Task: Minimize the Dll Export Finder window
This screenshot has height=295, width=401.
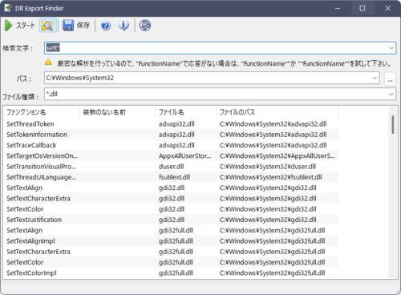Action: click(x=338, y=8)
